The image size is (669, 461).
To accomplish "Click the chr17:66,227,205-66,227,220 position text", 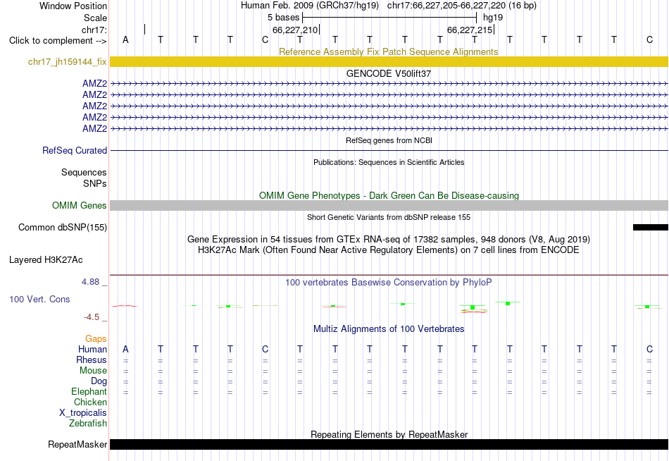I will click(462, 6).
